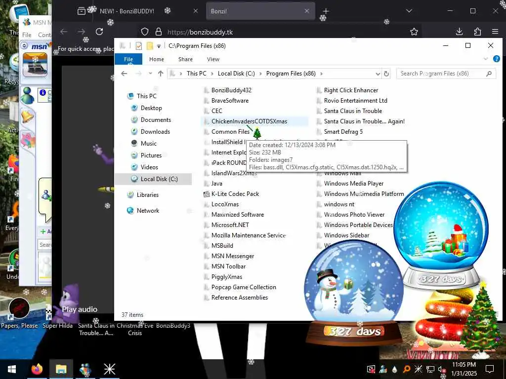Open a new Firefox tab with plus
506x379 pixels.
point(326,11)
